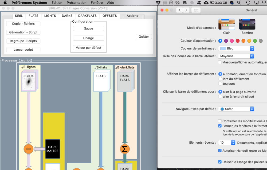Click the Valeur par défaut button
267x170 pixels.
click(89, 48)
